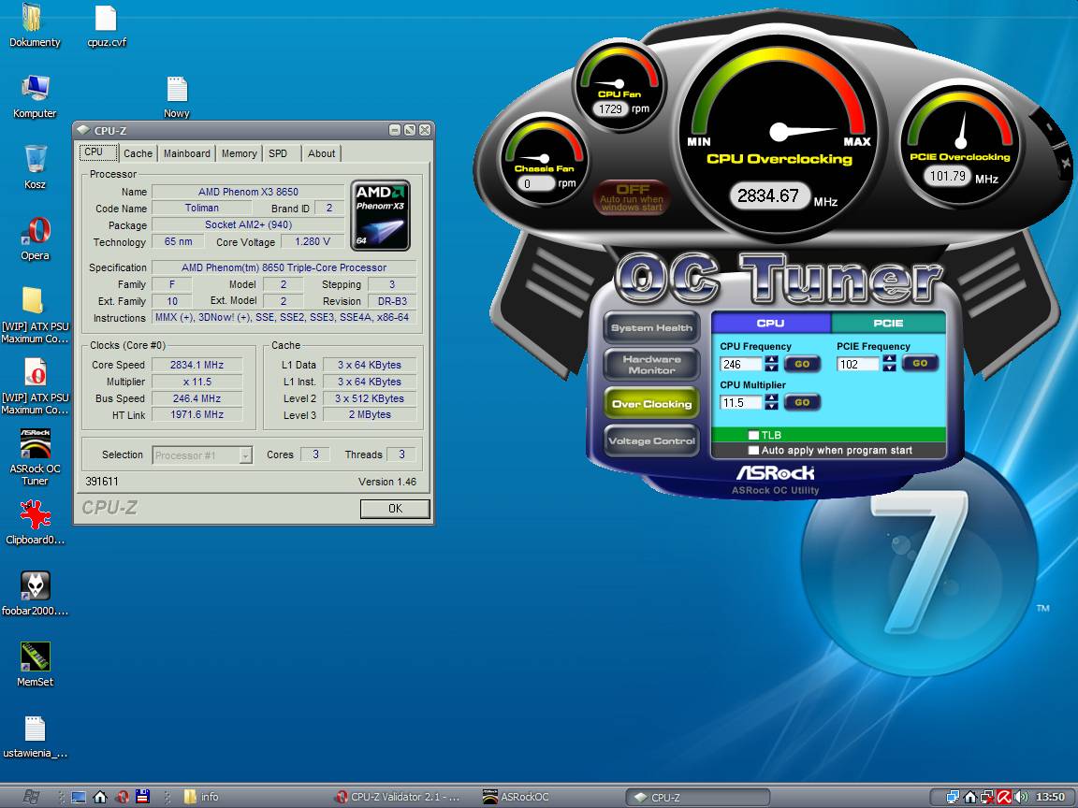Click the floppy disk quick launch icon
Image resolution: width=1078 pixels, height=808 pixels.
point(143,797)
